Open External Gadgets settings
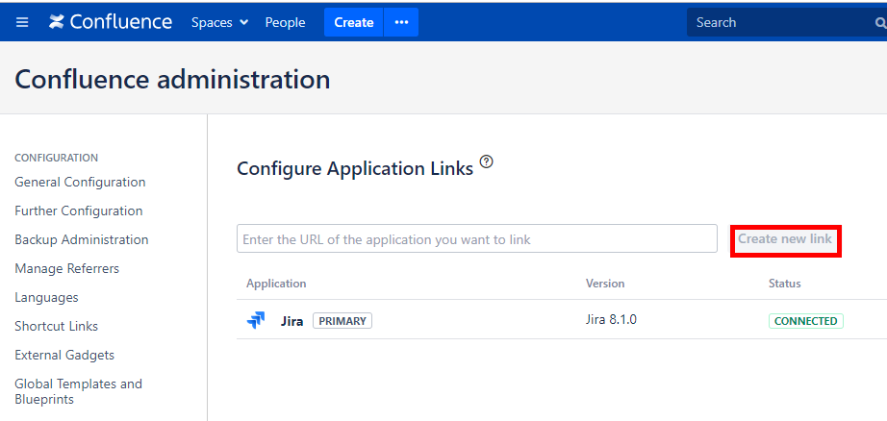887x421 pixels. pyautogui.click(x=64, y=355)
